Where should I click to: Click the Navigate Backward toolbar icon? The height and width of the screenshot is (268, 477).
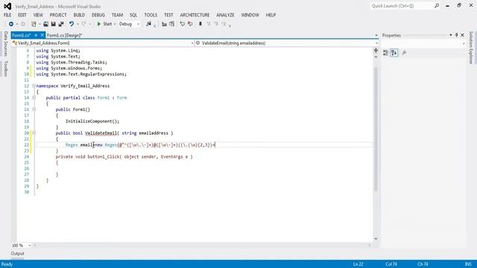[x=11, y=24]
